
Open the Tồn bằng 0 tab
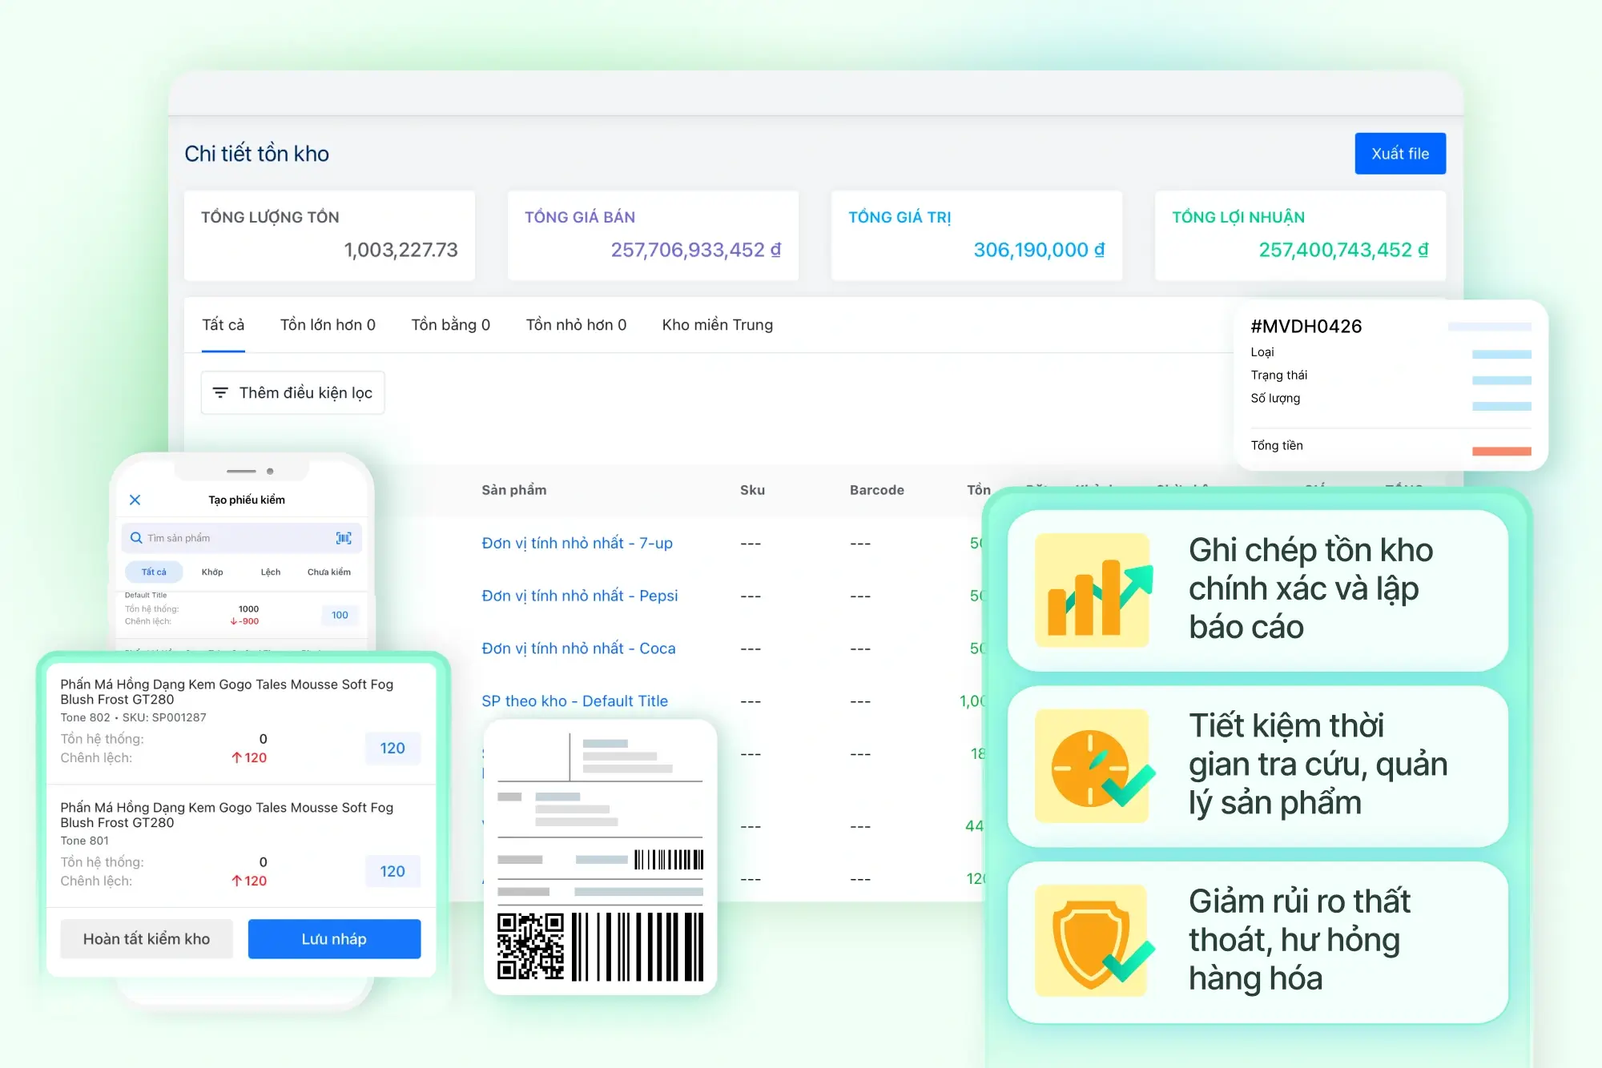(x=451, y=325)
